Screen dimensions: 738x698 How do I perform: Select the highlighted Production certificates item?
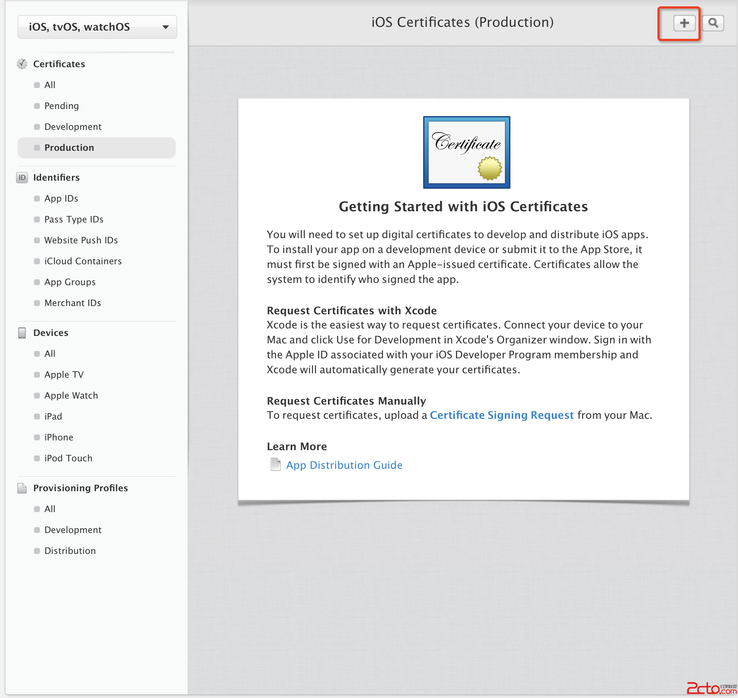coord(69,147)
